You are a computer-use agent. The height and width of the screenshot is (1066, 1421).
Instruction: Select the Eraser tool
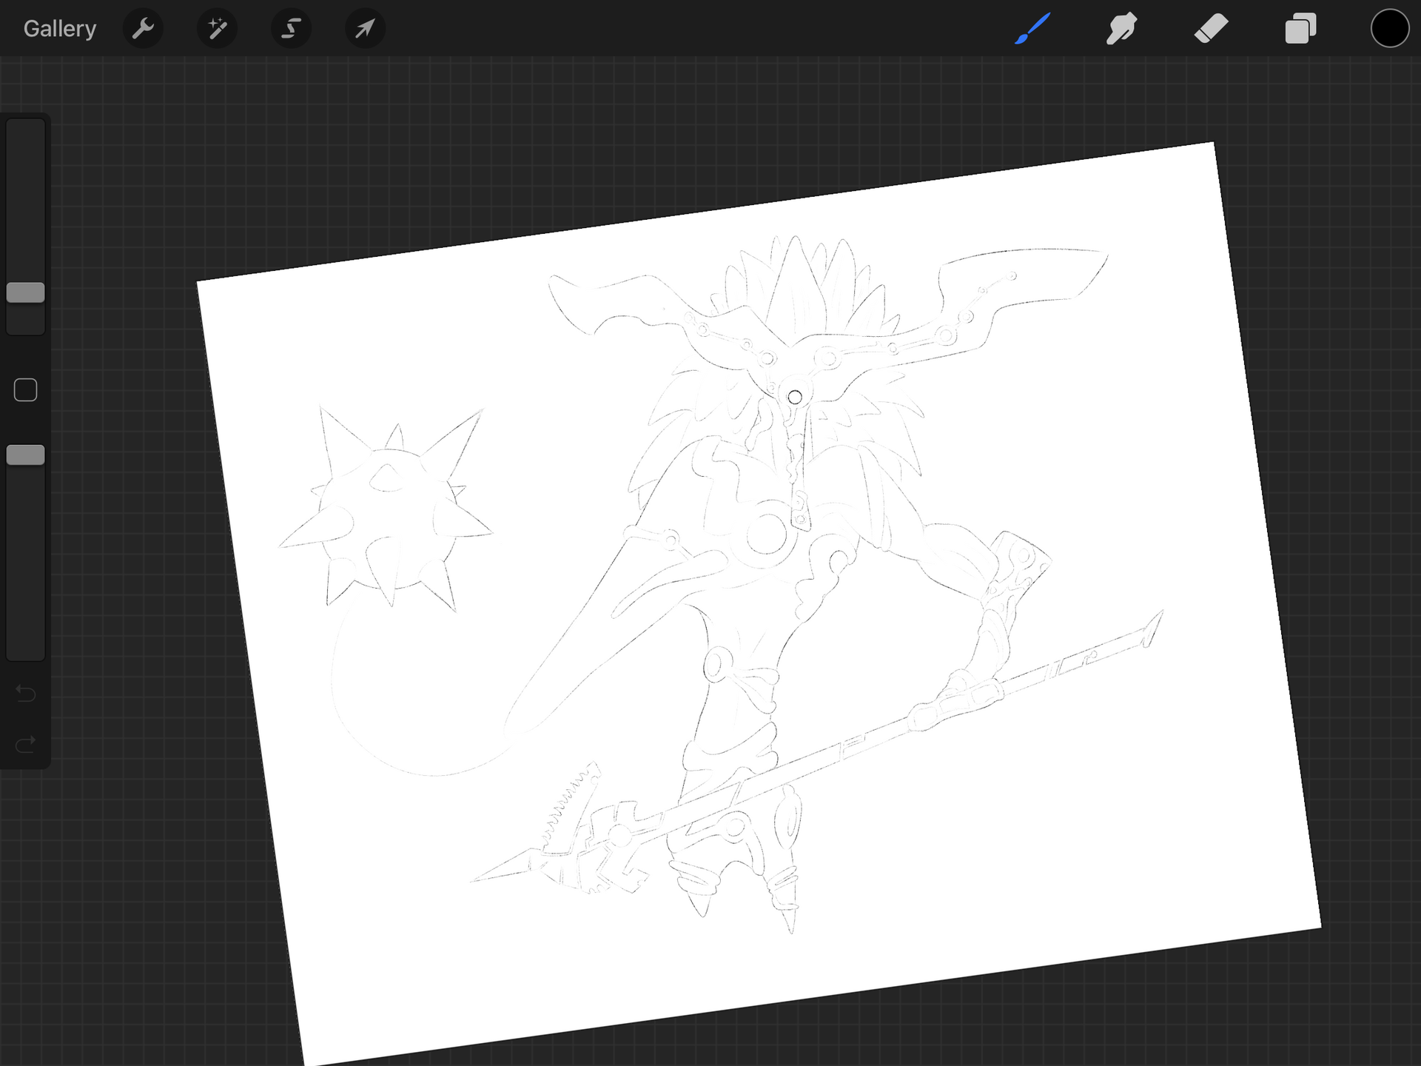(x=1212, y=29)
